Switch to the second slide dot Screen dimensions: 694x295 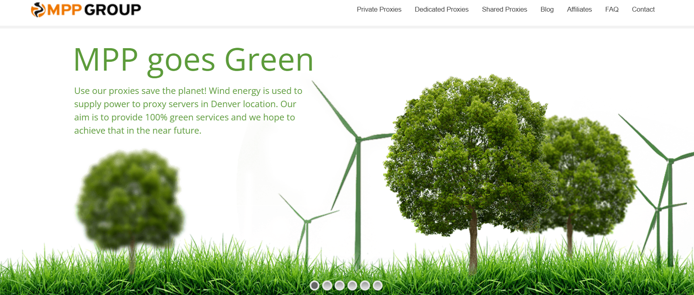pyautogui.click(x=327, y=285)
